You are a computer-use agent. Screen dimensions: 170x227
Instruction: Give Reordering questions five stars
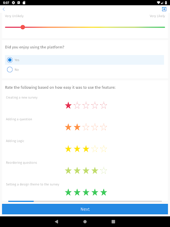(104, 171)
